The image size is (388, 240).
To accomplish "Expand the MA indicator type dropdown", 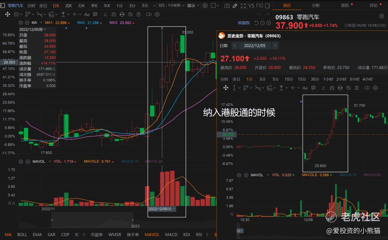I will (41, 23).
